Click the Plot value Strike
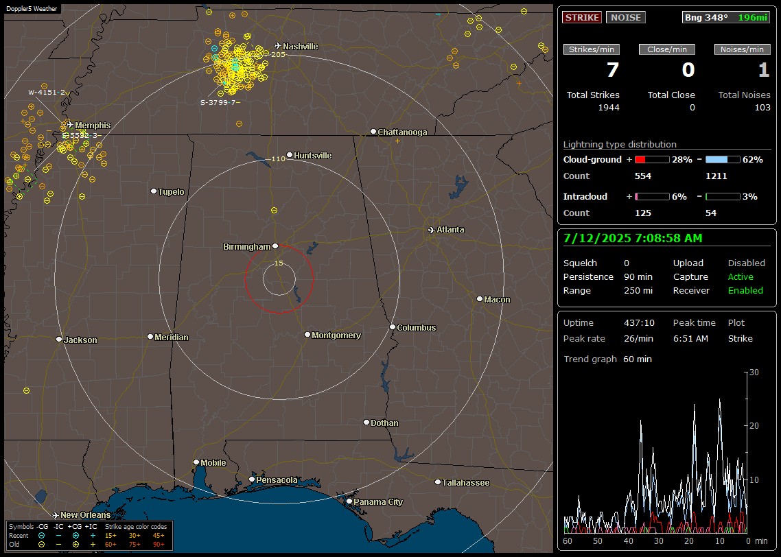This screenshot has width=781, height=557. click(x=740, y=338)
